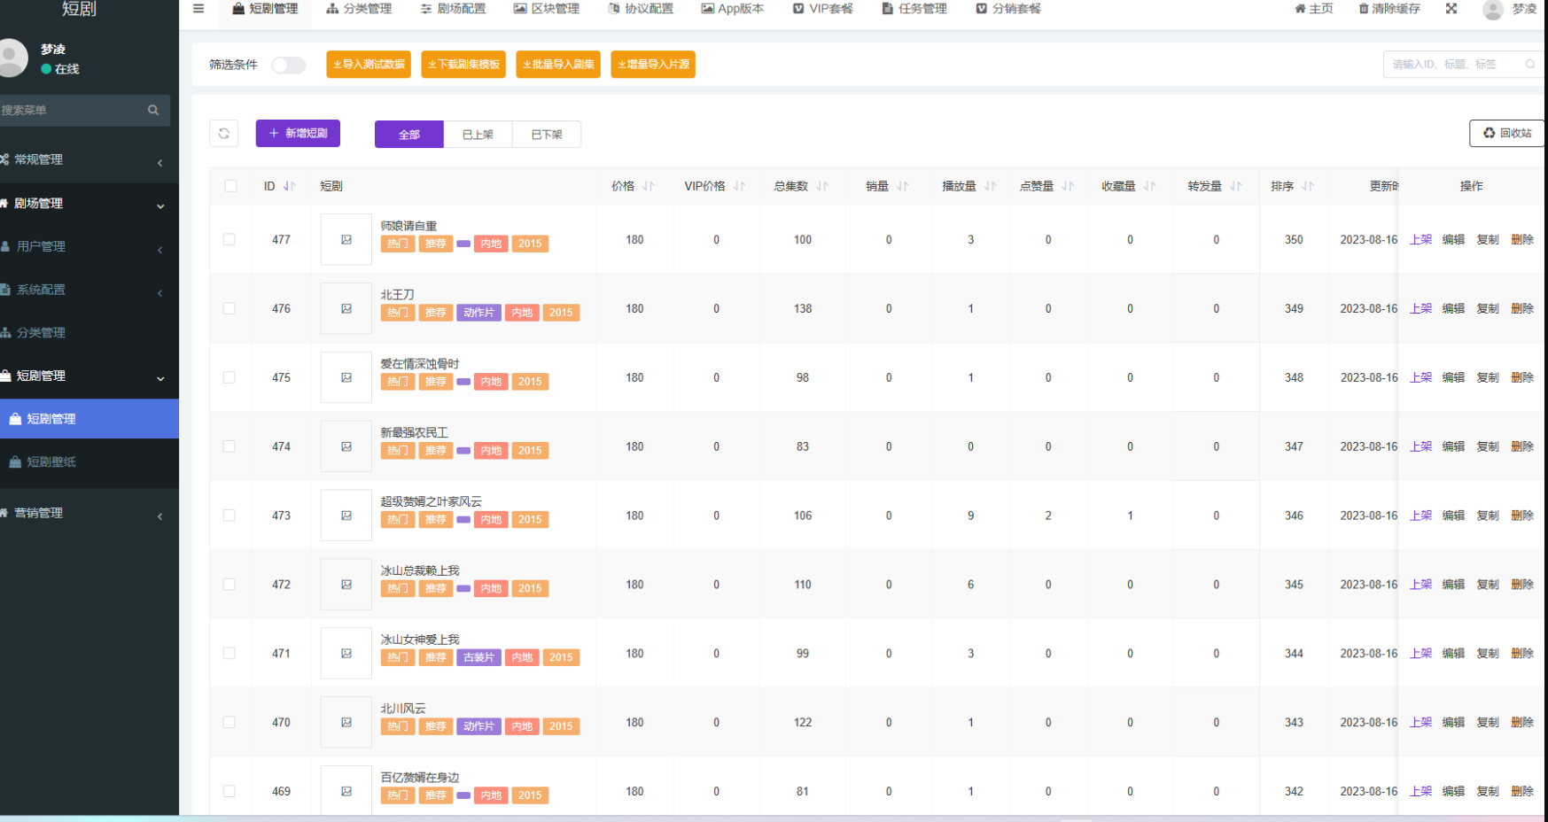Tick the checkbox for row 473

[x=229, y=516]
